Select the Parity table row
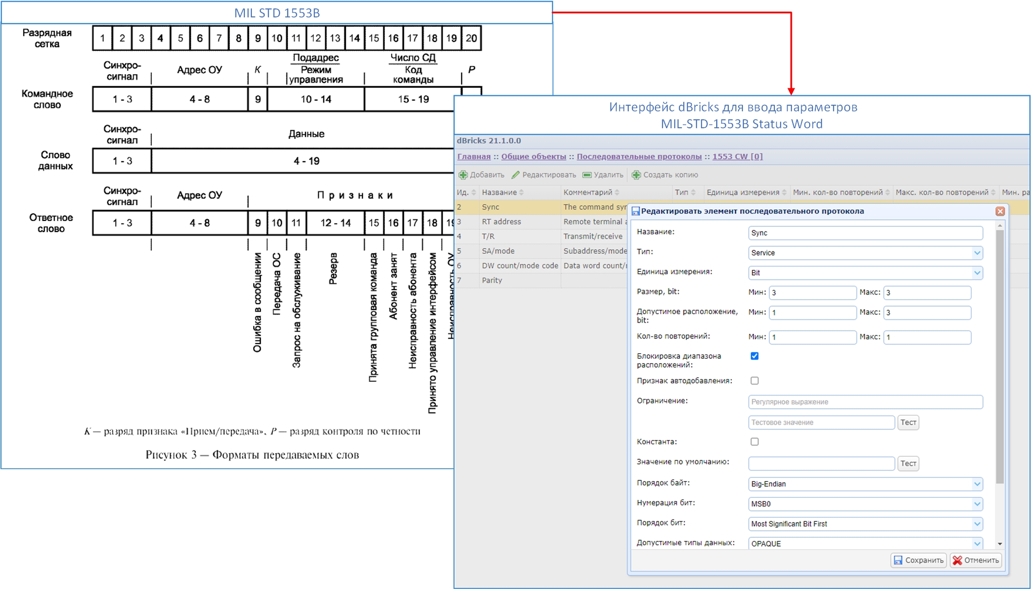Viewport: 1031px width, 589px height. click(x=541, y=280)
